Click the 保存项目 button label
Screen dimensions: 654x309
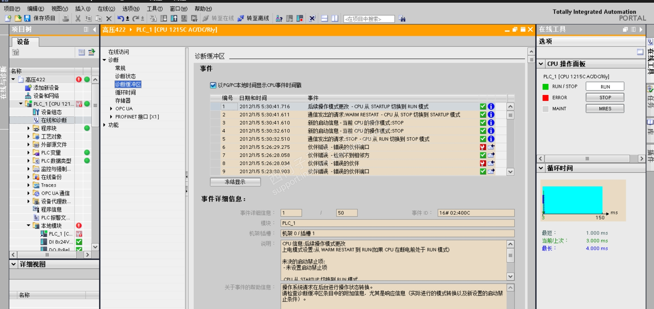pos(44,18)
